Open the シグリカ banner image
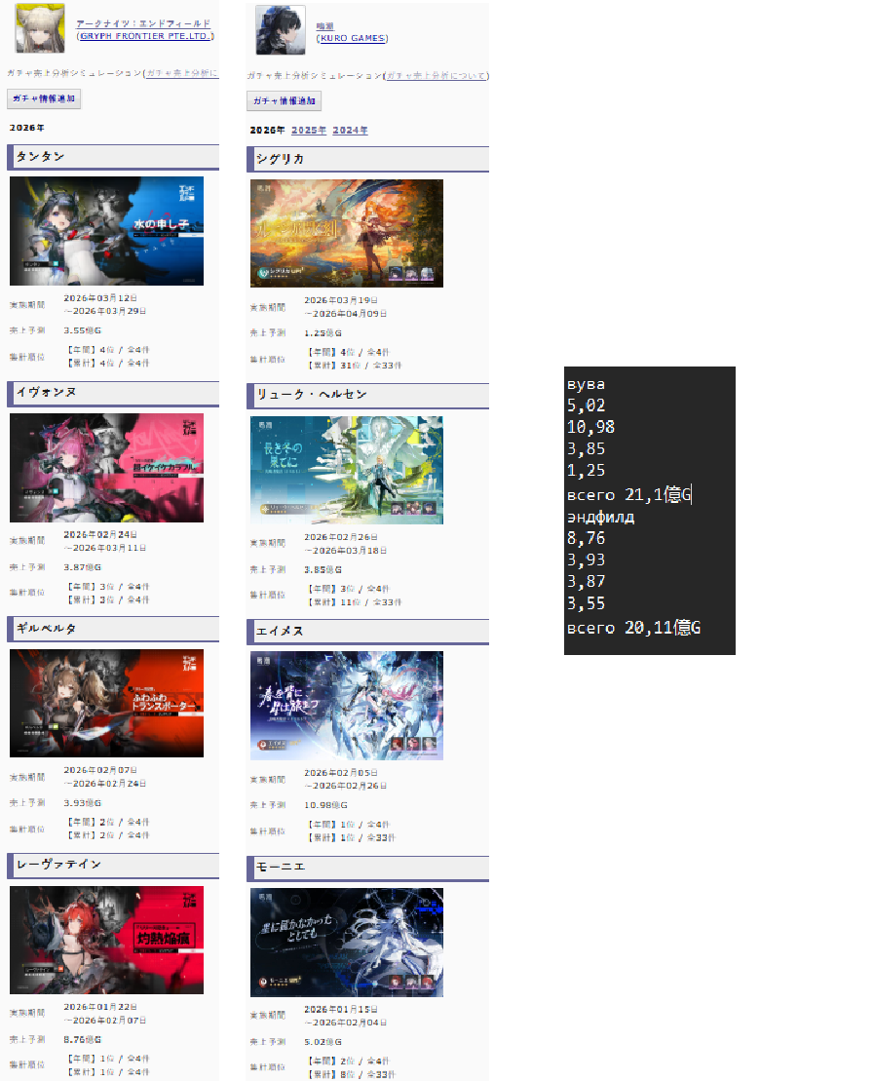 pyautogui.click(x=347, y=234)
